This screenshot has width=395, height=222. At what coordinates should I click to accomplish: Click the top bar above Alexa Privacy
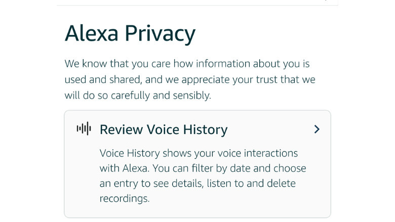[197, 3]
